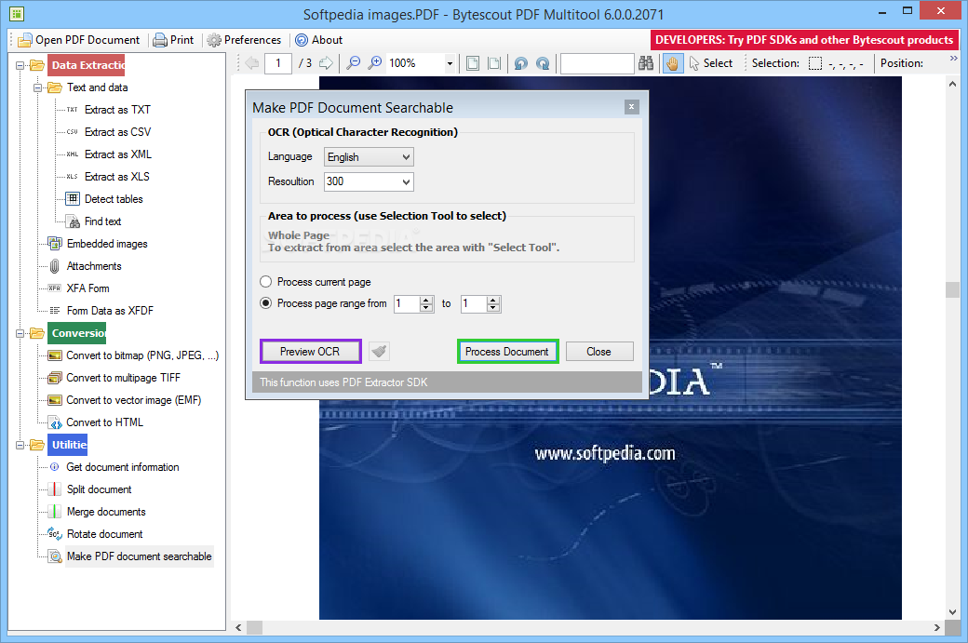
Task: Open the OCR Language dropdown
Action: (x=369, y=156)
